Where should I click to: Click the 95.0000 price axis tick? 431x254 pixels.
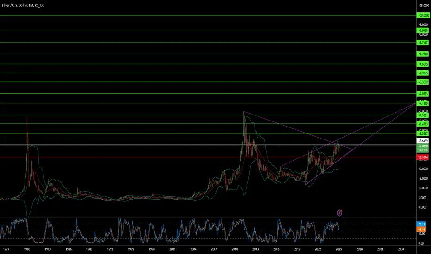click(x=423, y=25)
